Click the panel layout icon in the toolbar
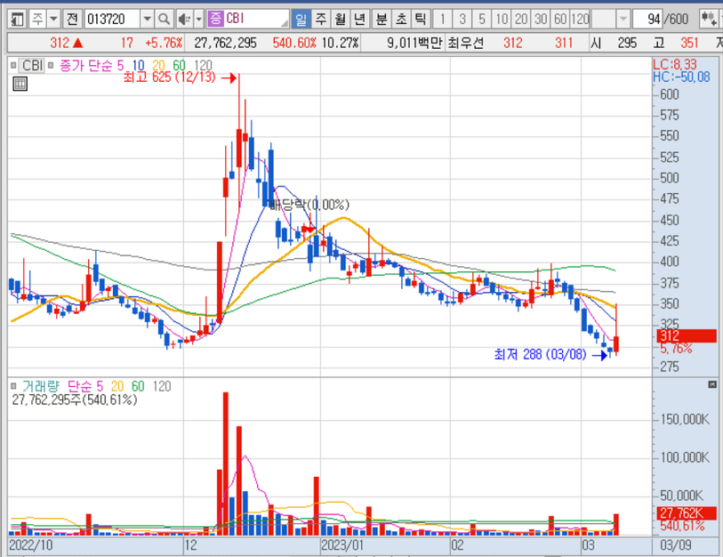Screen dimensions: 723x557 tap(17, 19)
